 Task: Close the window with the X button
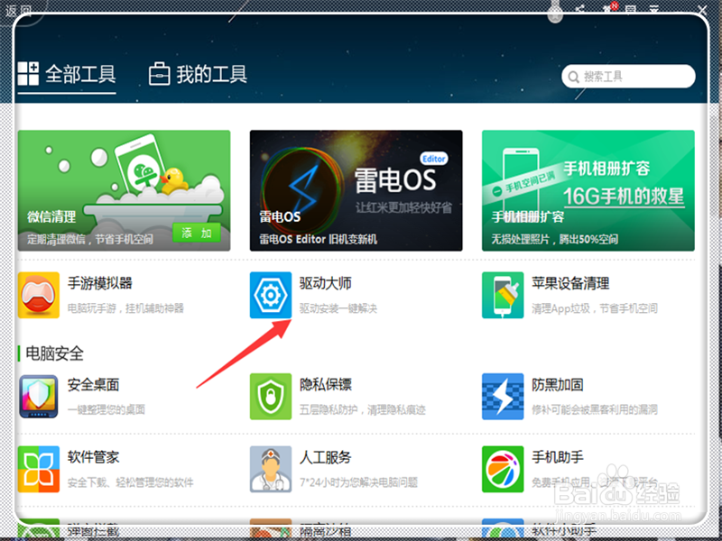703,10
